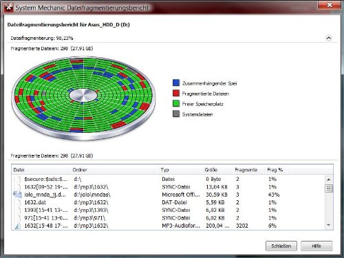Viewport: 344px width, 258px height.
Task: Click the gray Systemdateien legend swatch
Action: click(x=176, y=114)
